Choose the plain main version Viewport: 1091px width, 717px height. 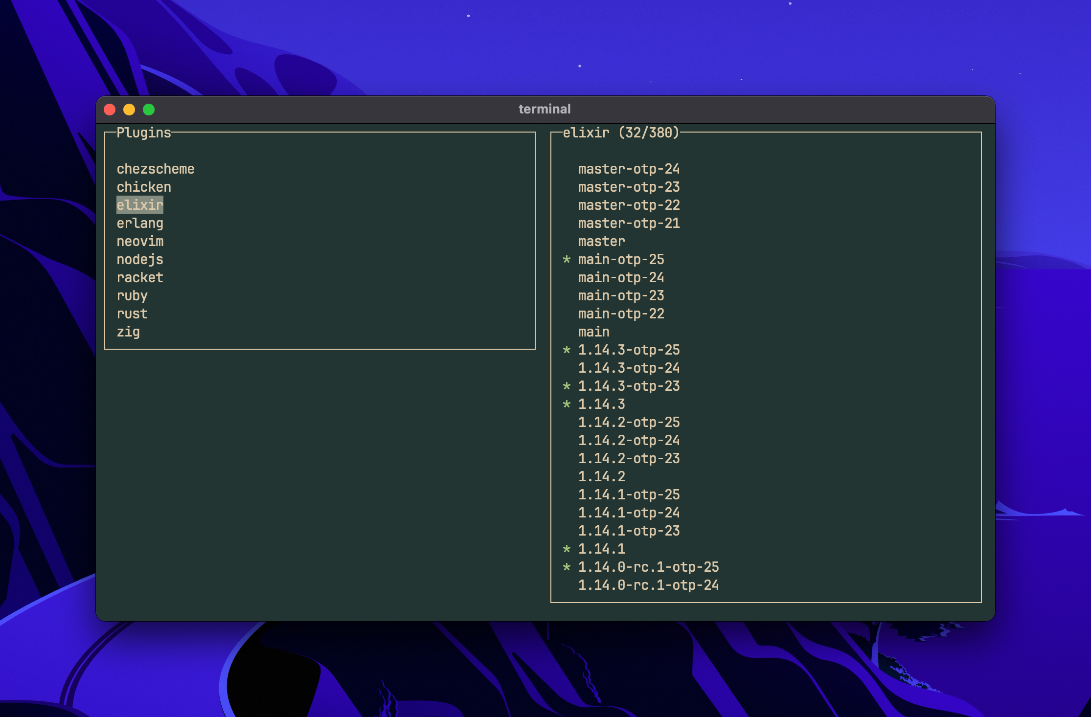pyautogui.click(x=594, y=332)
